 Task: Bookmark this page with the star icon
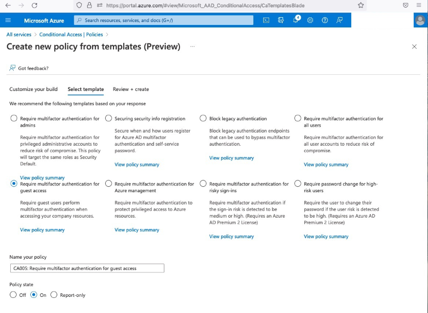360,5
